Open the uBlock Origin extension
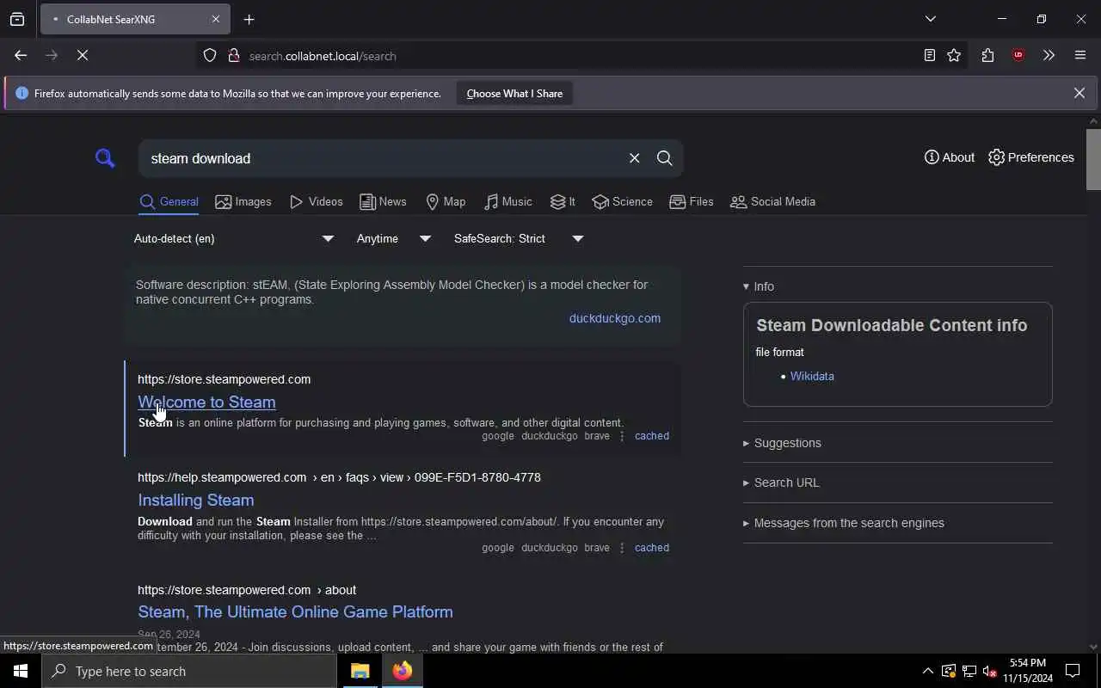 [x=1018, y=55]
